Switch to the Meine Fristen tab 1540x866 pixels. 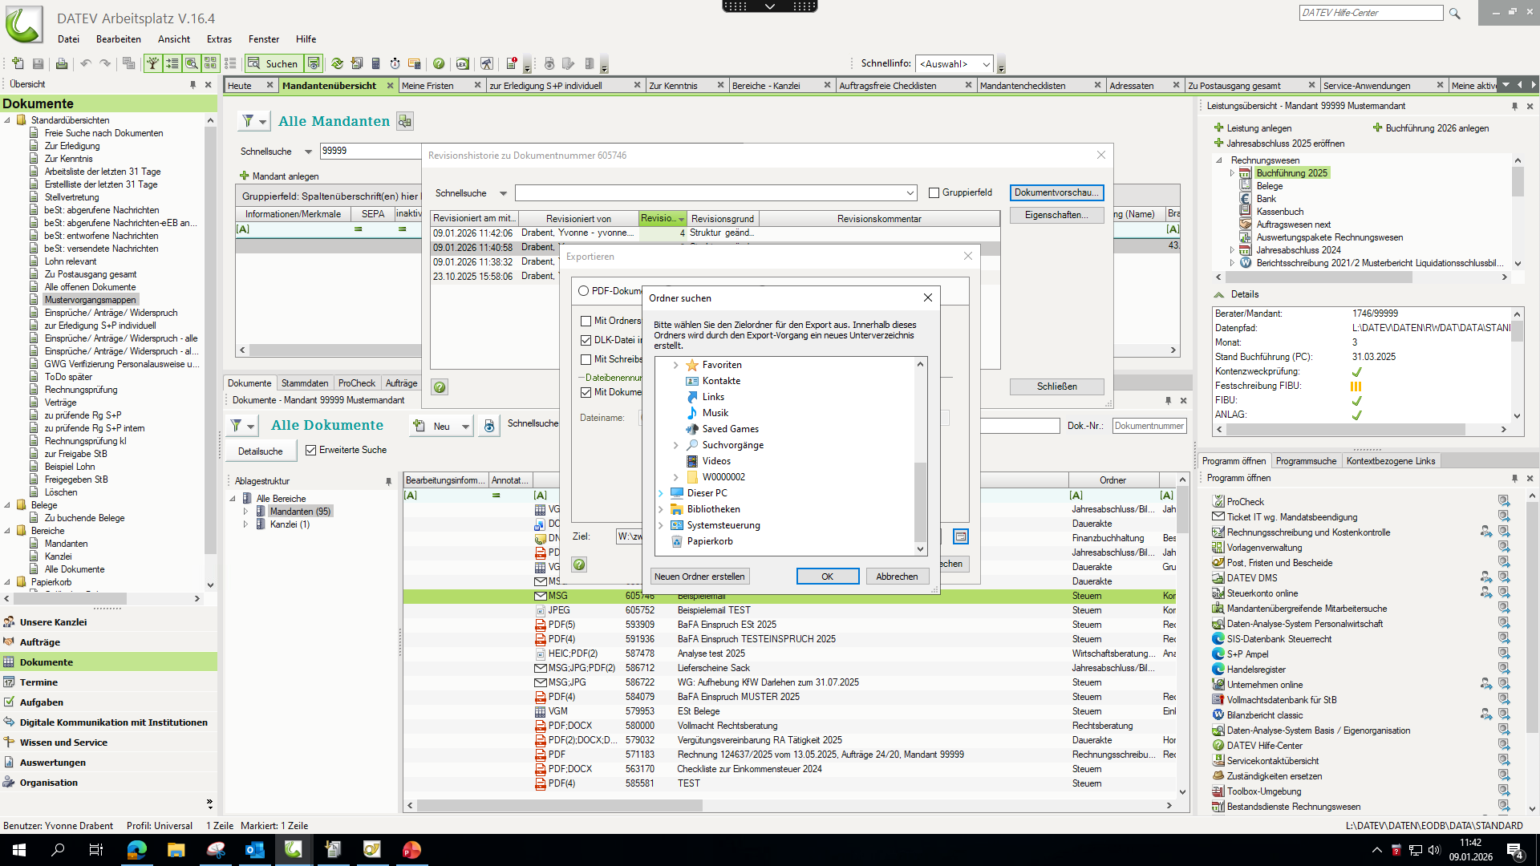[x=428, y=86]
